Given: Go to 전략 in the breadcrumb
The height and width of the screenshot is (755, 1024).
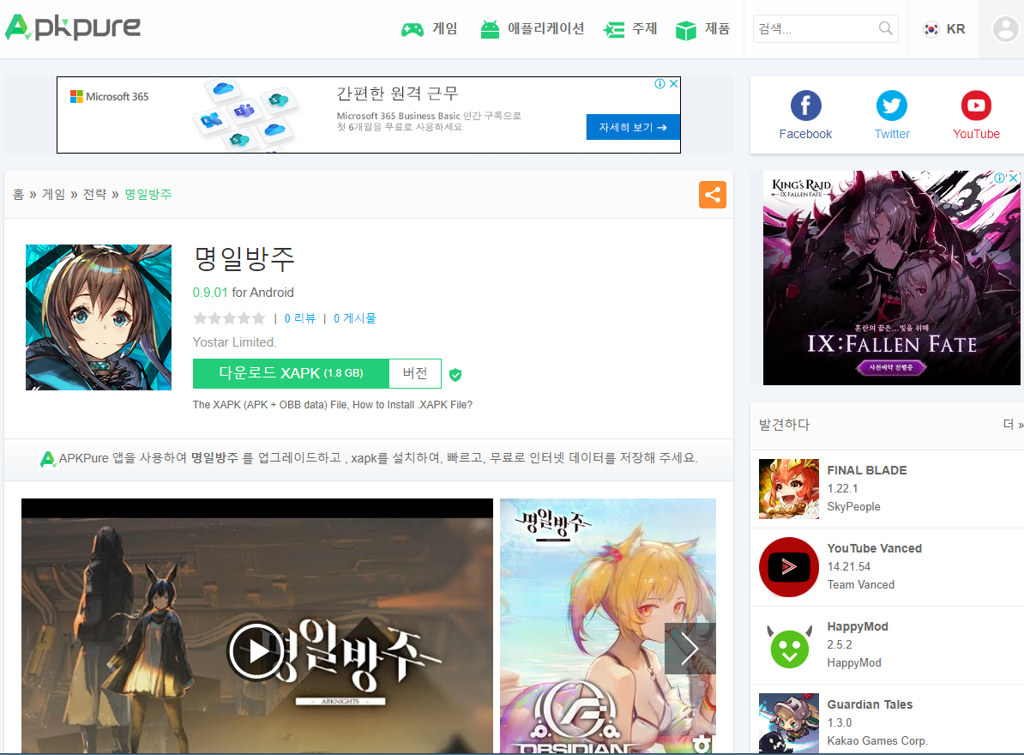Looking at the screenshot, I should point(94,194).
